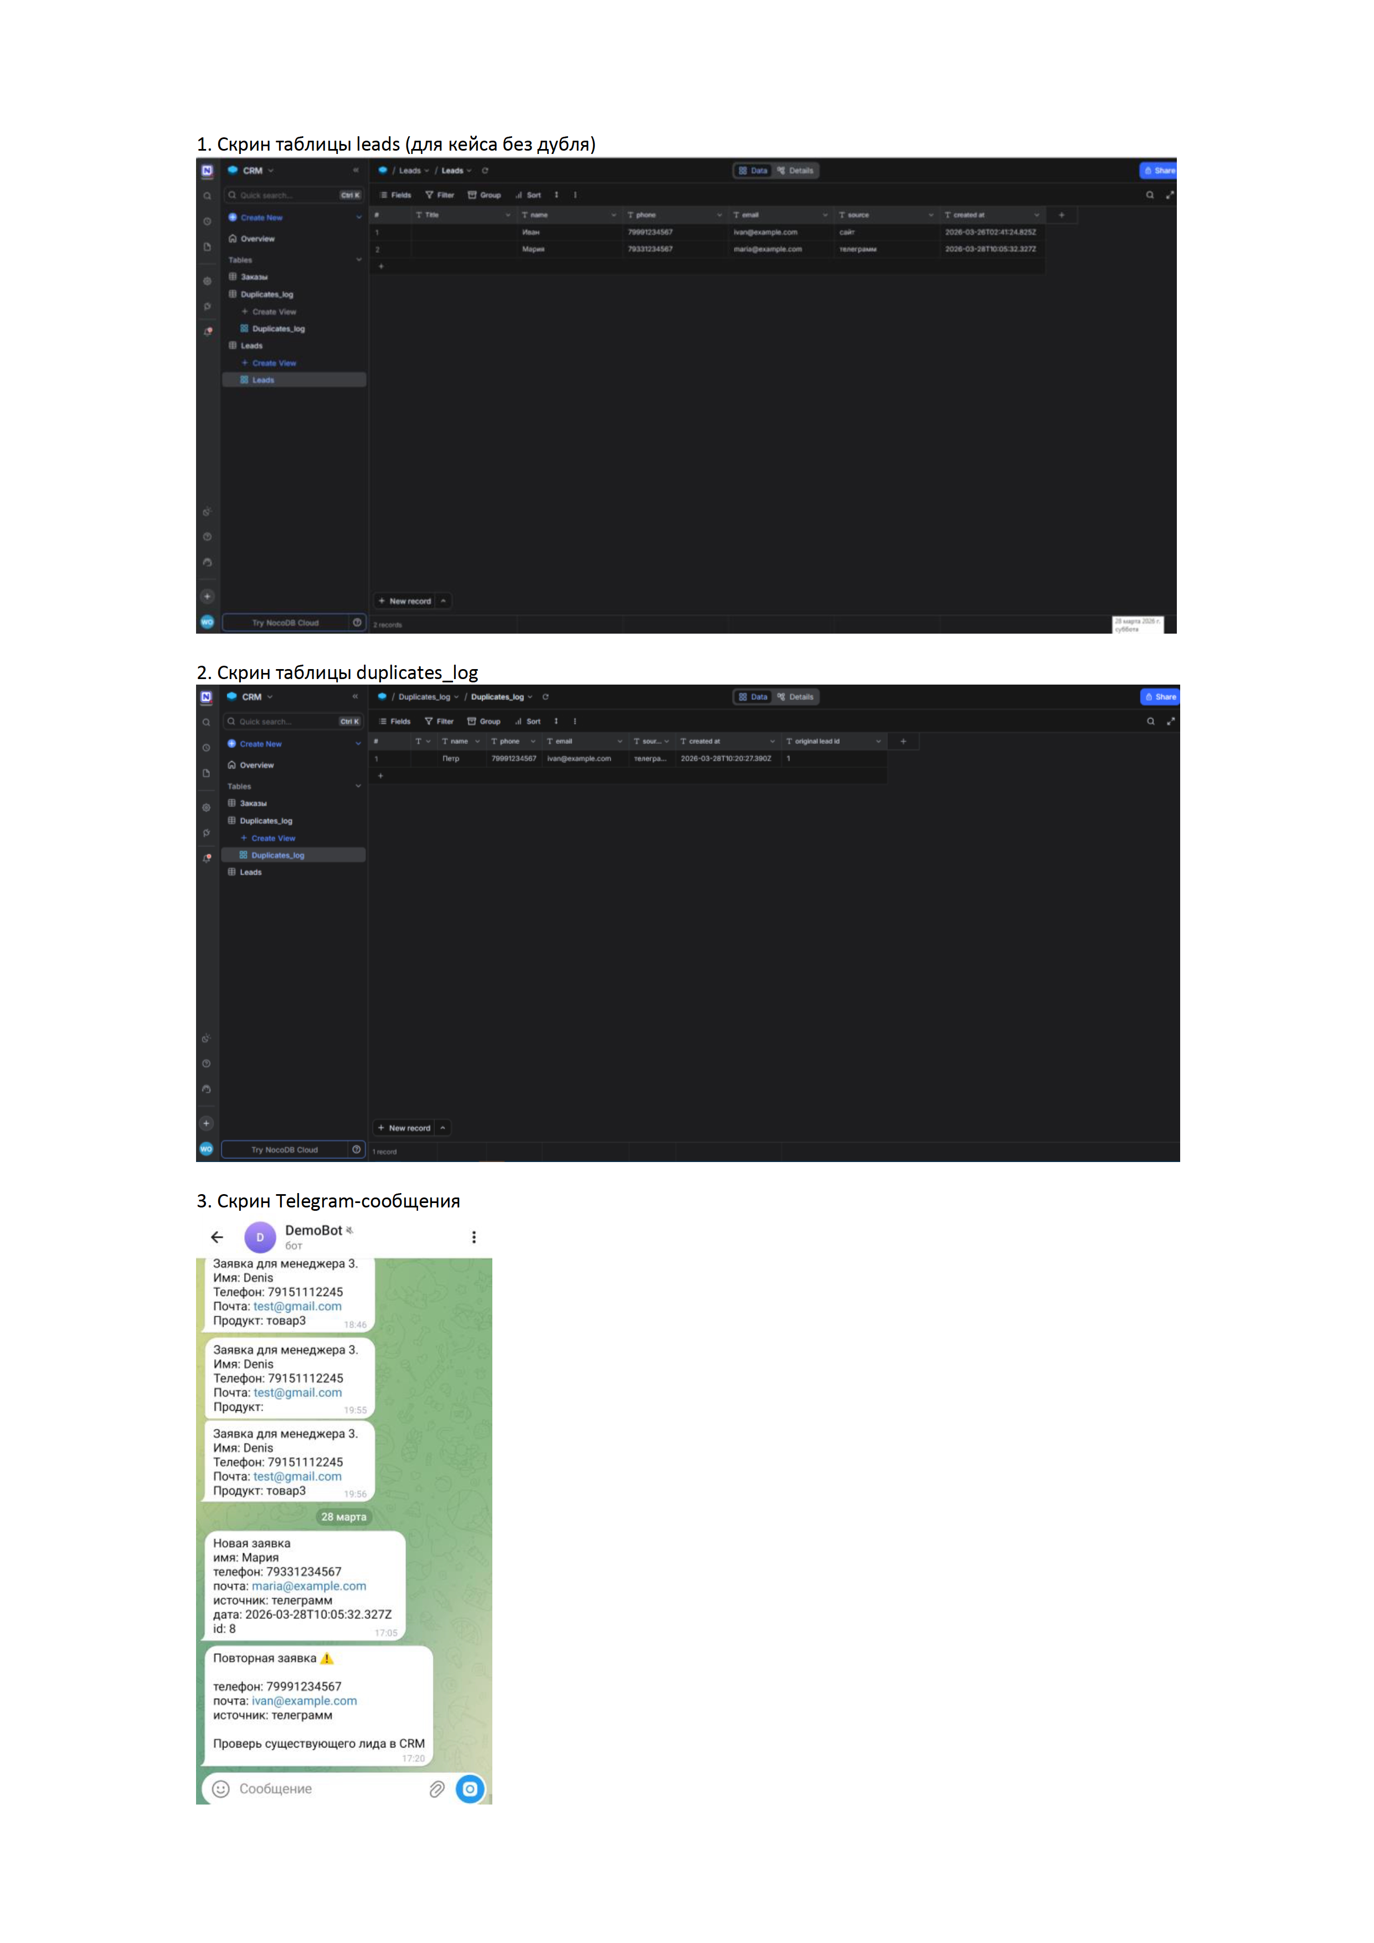Screen dimensions: 1374x1943
Task: Open Group in the Leads toolbar
Action: [x=484, y=194]
